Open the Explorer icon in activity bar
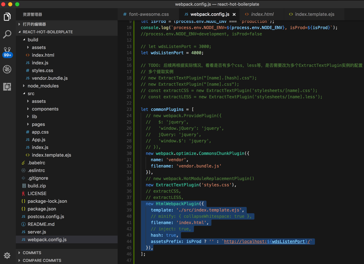 pyautogui.click(x=7, y=17)
